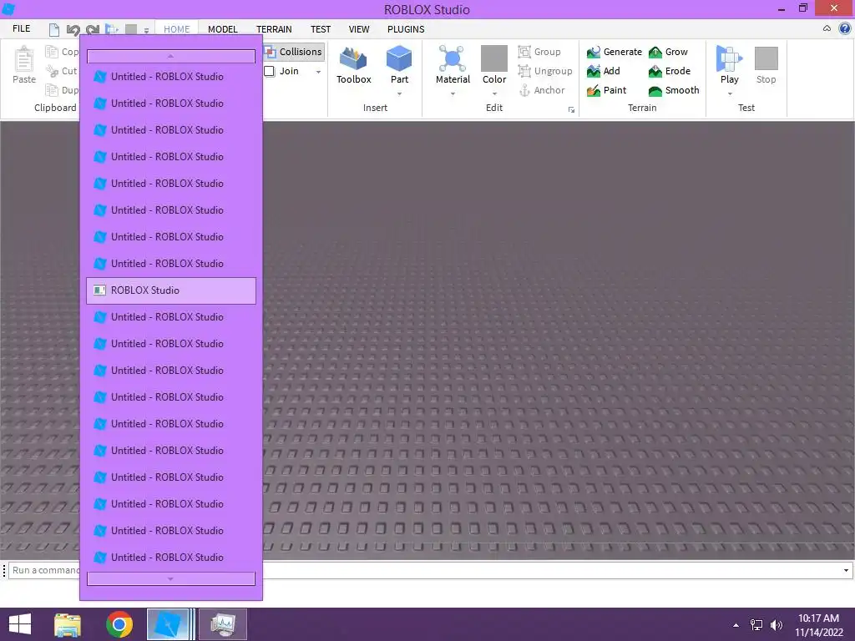Open Google Chrome from the taskbar
This screenshot has height=641, width=855.
119,624
